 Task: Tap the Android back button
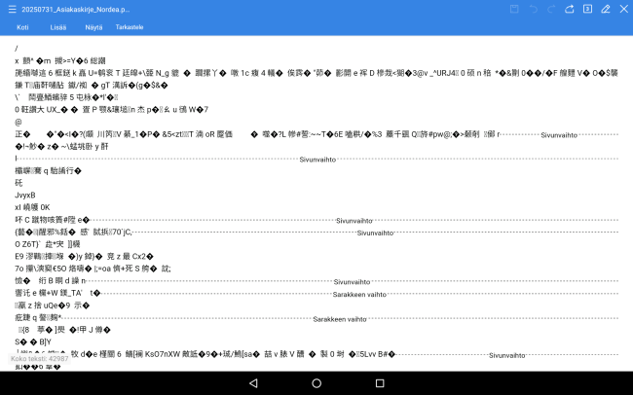click(x=253, y=383)
